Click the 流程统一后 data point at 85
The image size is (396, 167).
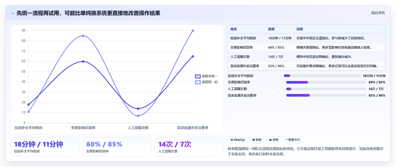(x=83, y=36)
